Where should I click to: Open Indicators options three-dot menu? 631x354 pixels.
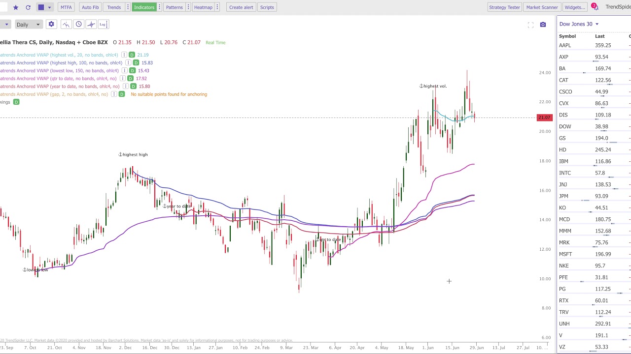[x=159, y=7]
